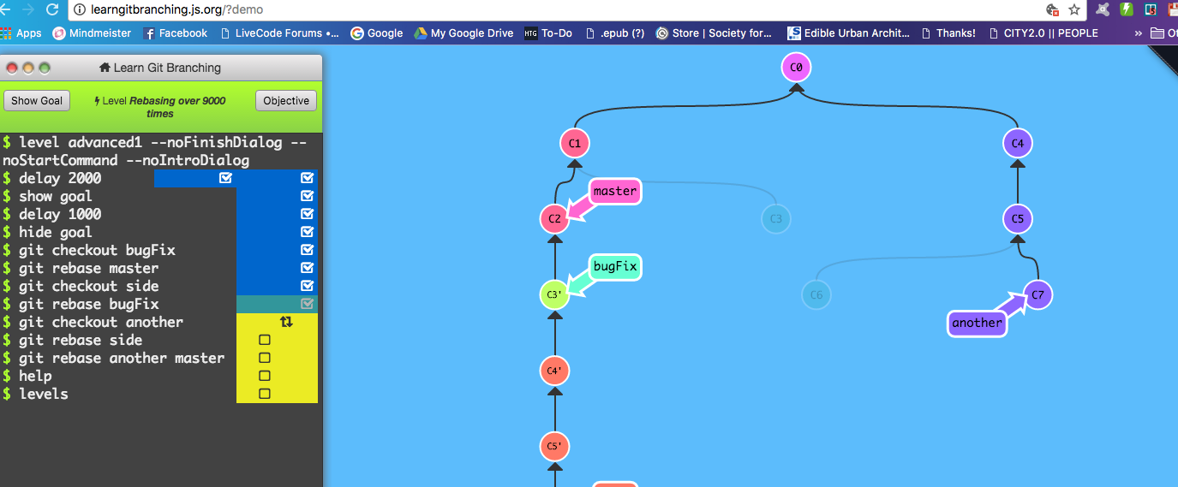The image size is (1178, 487).
Task: Open the Google bookmark
Action: coord(376,33)
